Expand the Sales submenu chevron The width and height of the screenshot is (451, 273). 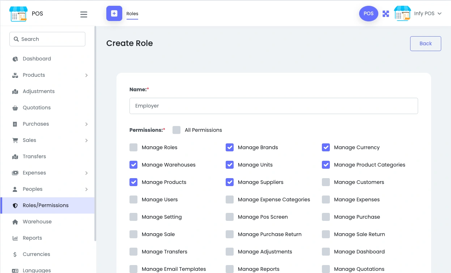pos(86,140)
